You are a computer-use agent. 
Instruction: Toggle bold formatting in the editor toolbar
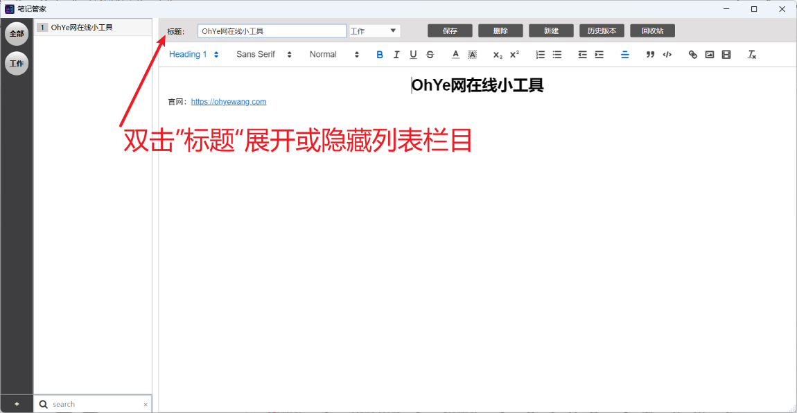point(380,55)
